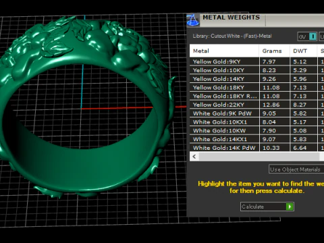Click the 5.17 DWT cell
Screen dimensions: 324x243
pos(303,122)
